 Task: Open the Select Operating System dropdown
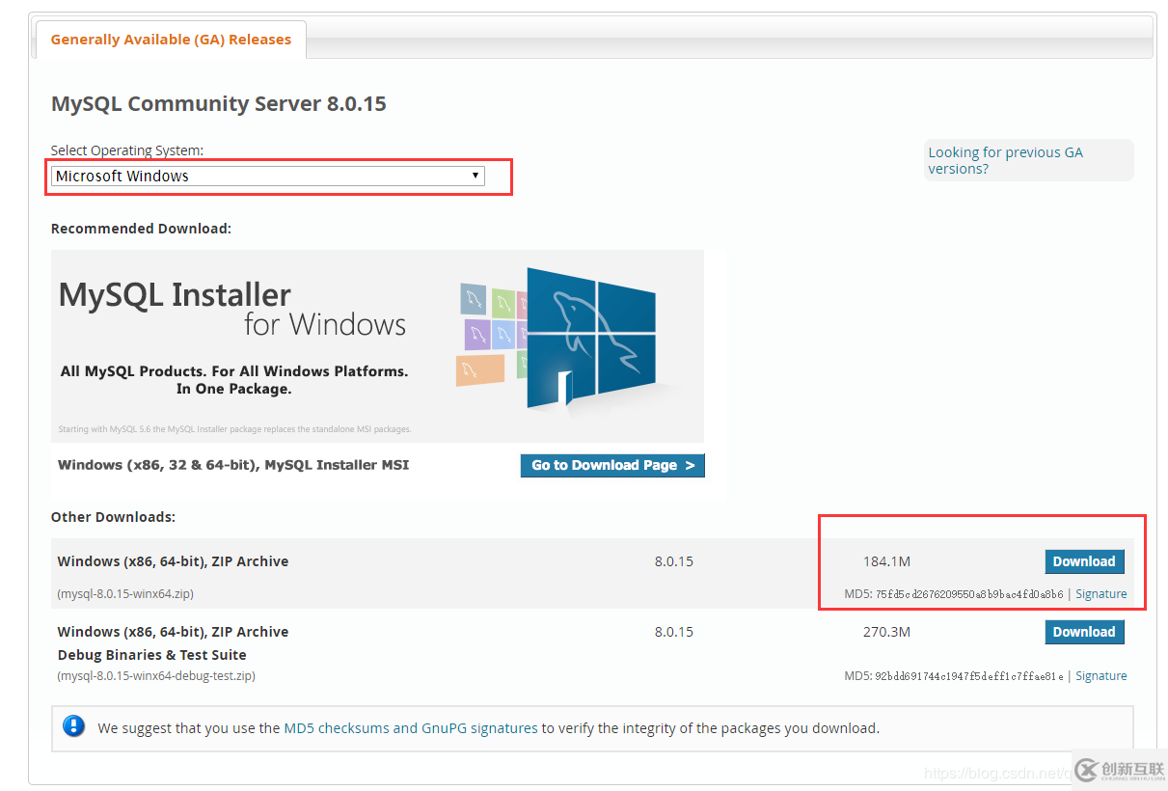(x=268, y=176)
